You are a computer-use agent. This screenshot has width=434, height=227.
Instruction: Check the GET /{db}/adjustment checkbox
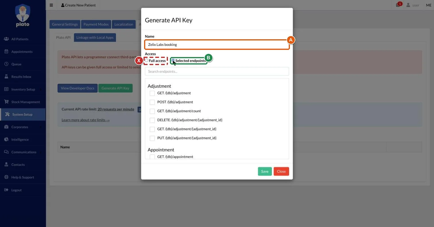[x=152, y=93]
